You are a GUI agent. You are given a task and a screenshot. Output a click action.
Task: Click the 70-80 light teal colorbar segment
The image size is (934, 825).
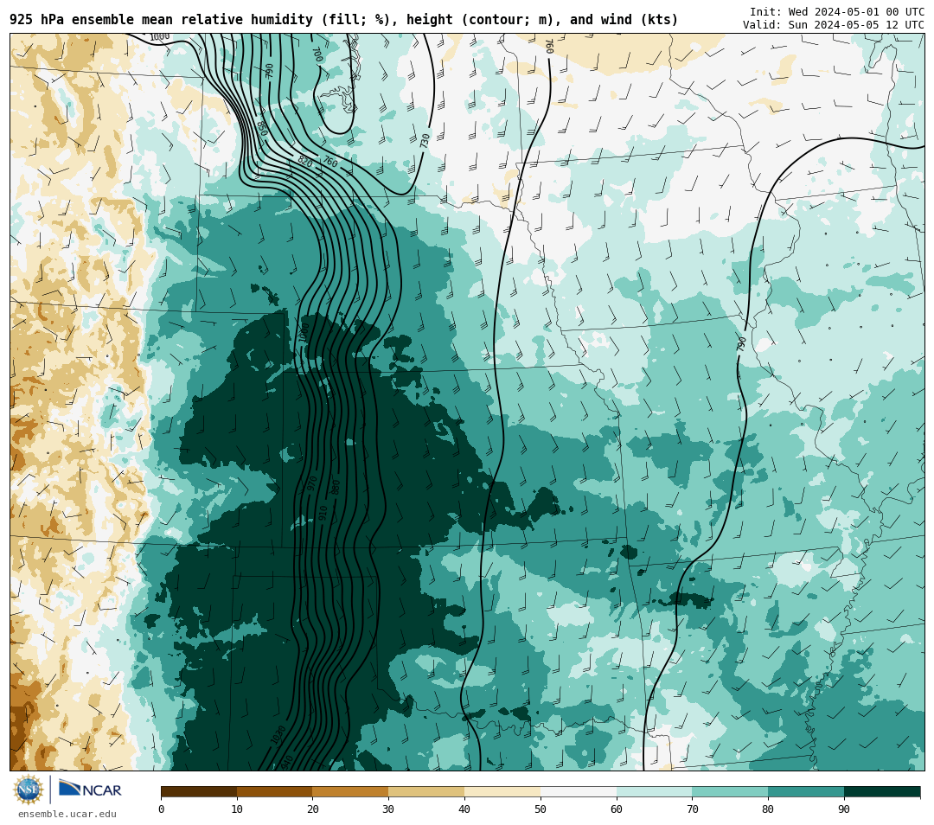[x=730, y=791]
